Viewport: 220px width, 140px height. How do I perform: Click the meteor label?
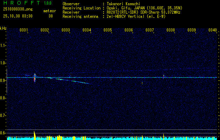50,11
